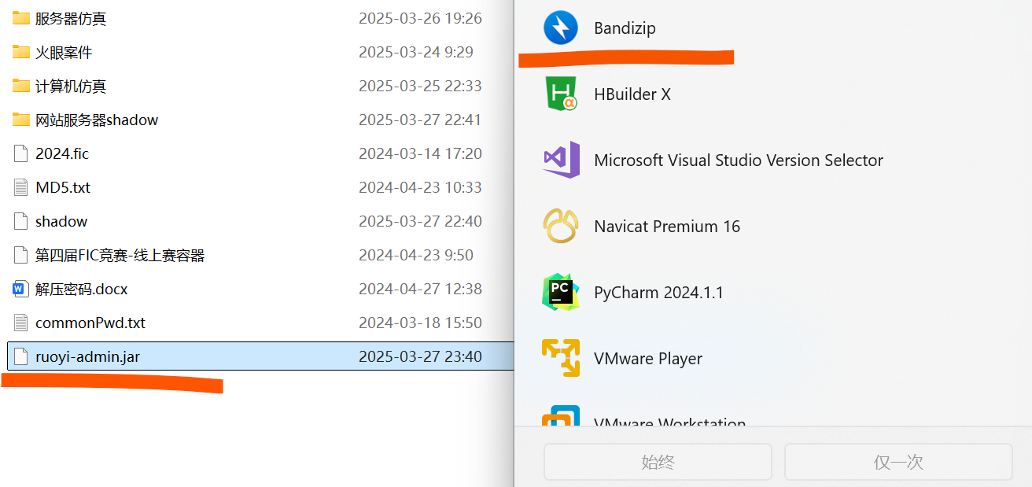Select the folder name 服务器仿真

coord(71,18)
